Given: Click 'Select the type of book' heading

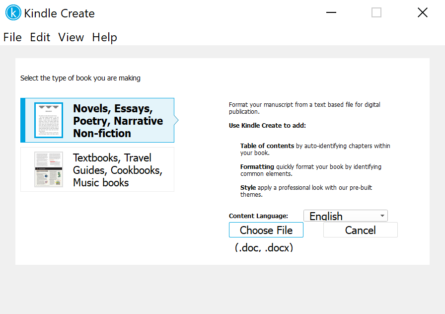Looking at the screenshot, I should 80,78.
